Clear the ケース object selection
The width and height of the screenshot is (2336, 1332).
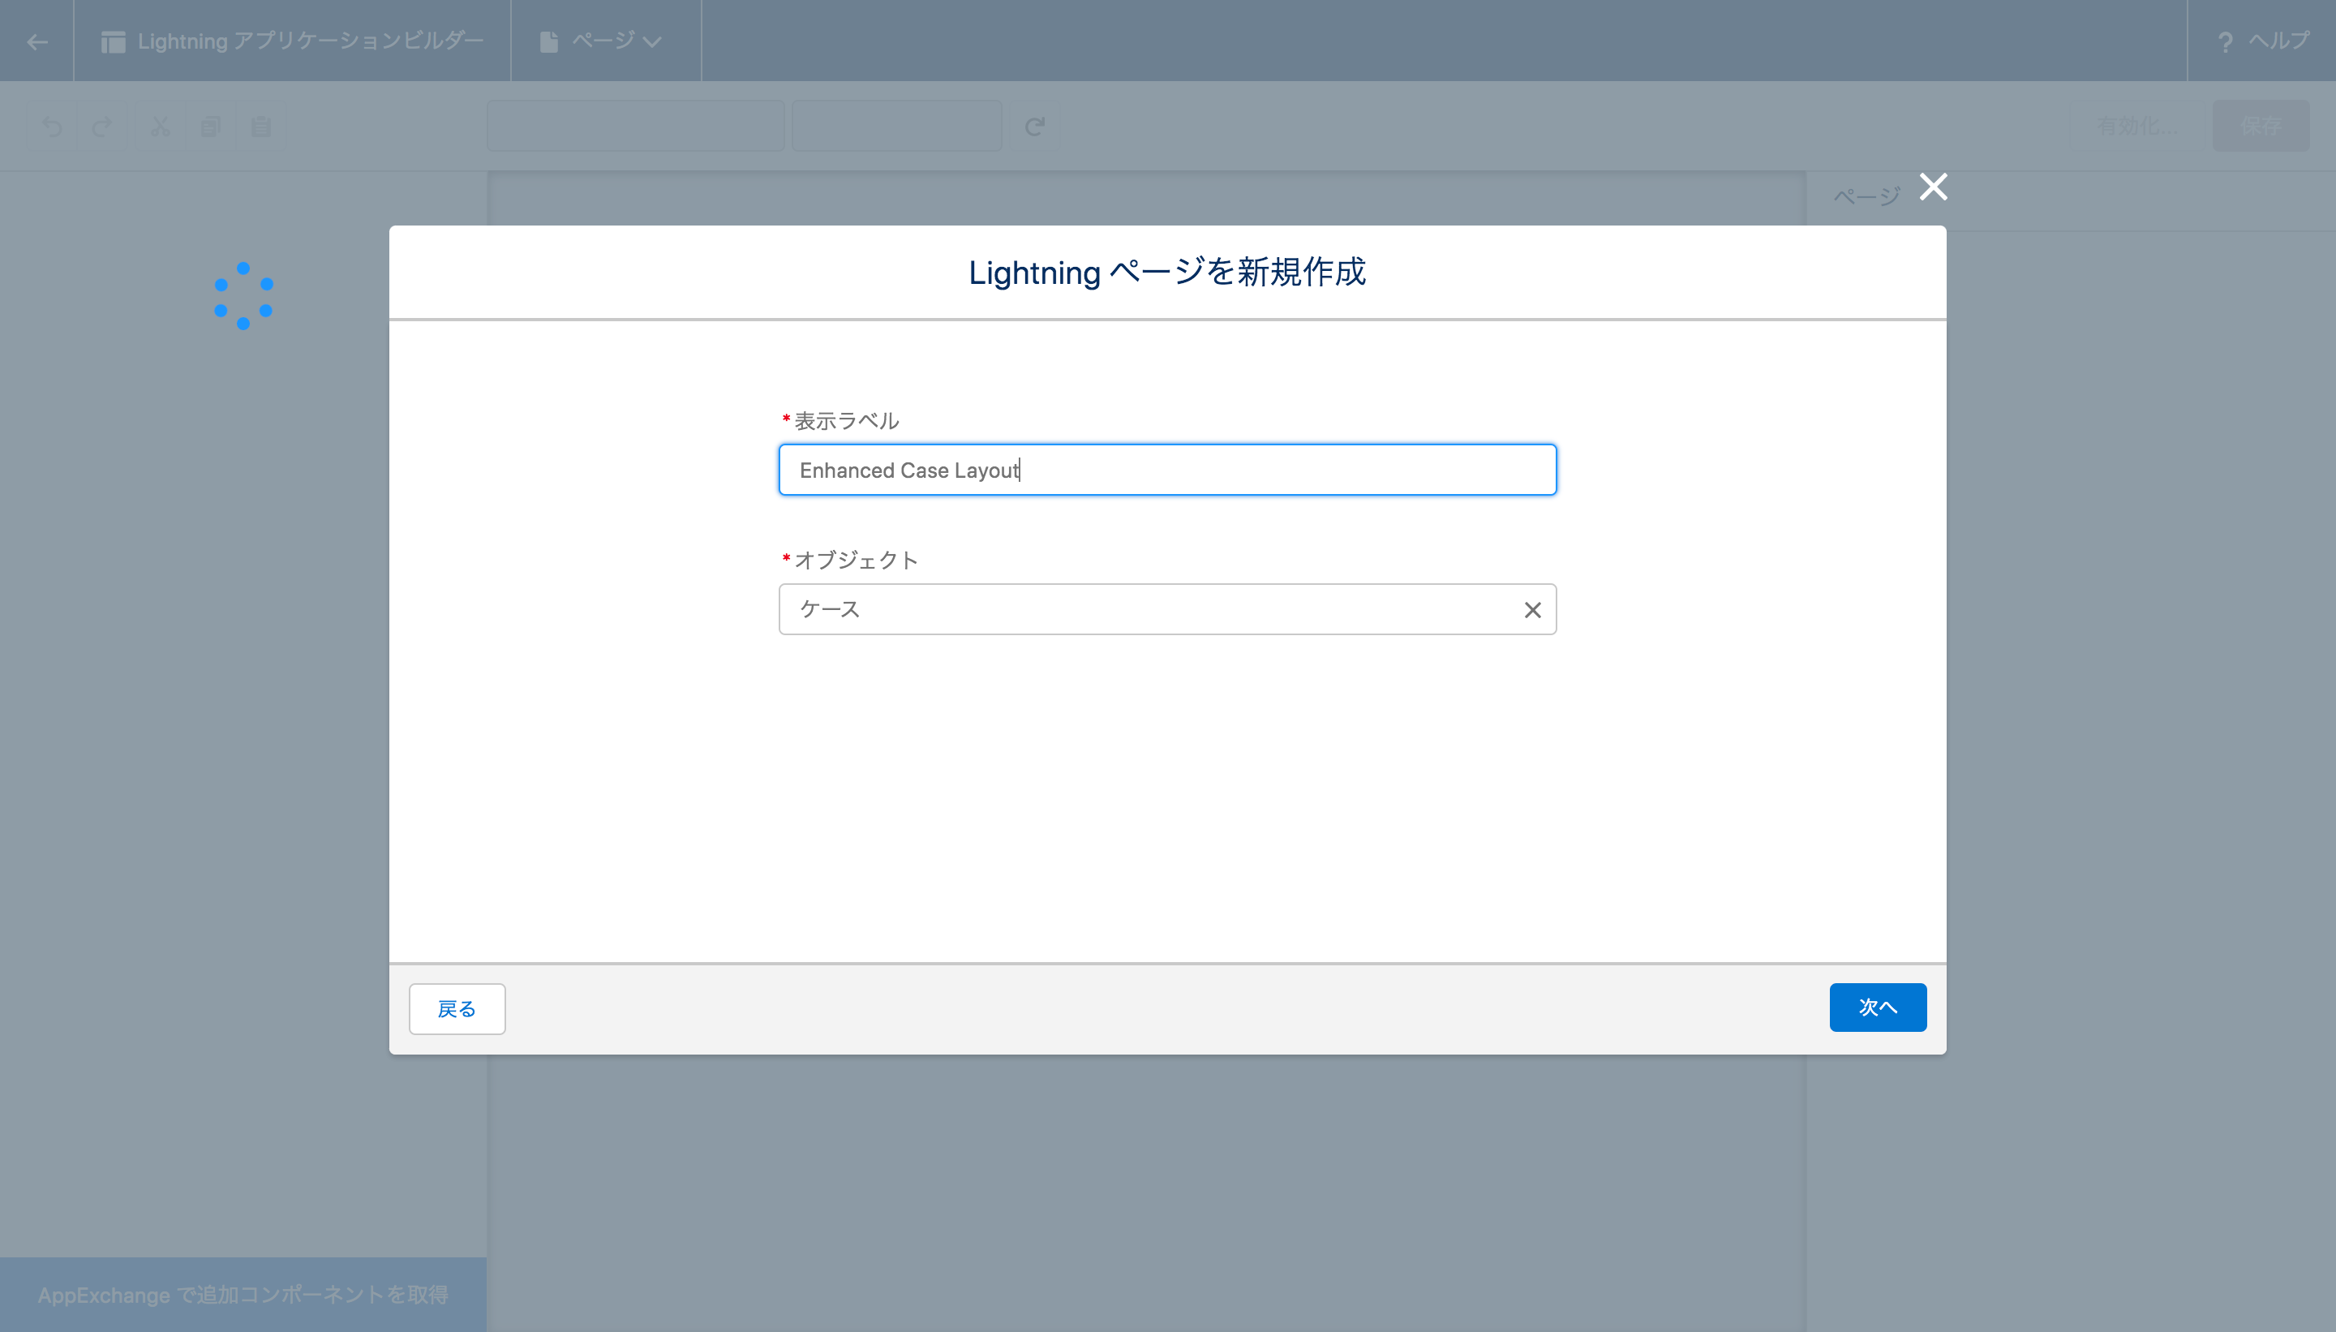click(1532, 609)
